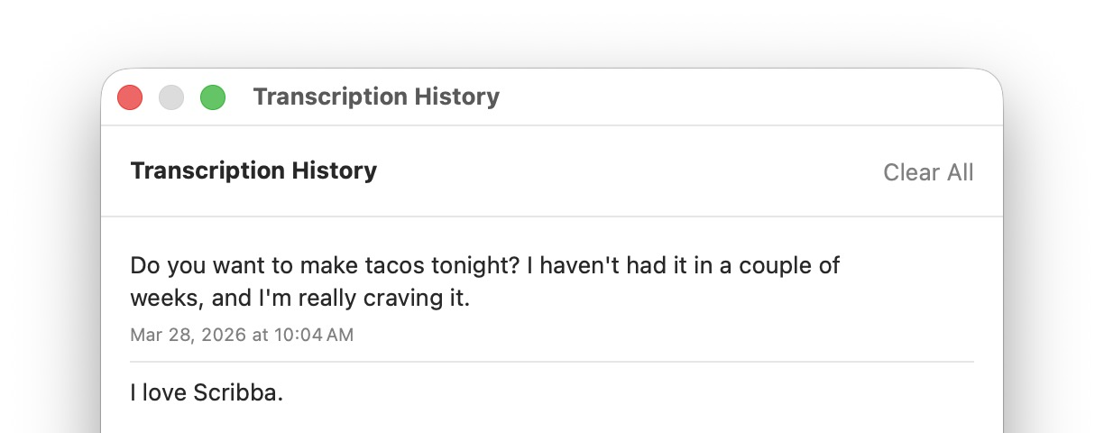Viewport: 1104px width, 433px height.
Task: Select the tacos transcription entry
Action: tap(485, 281)
